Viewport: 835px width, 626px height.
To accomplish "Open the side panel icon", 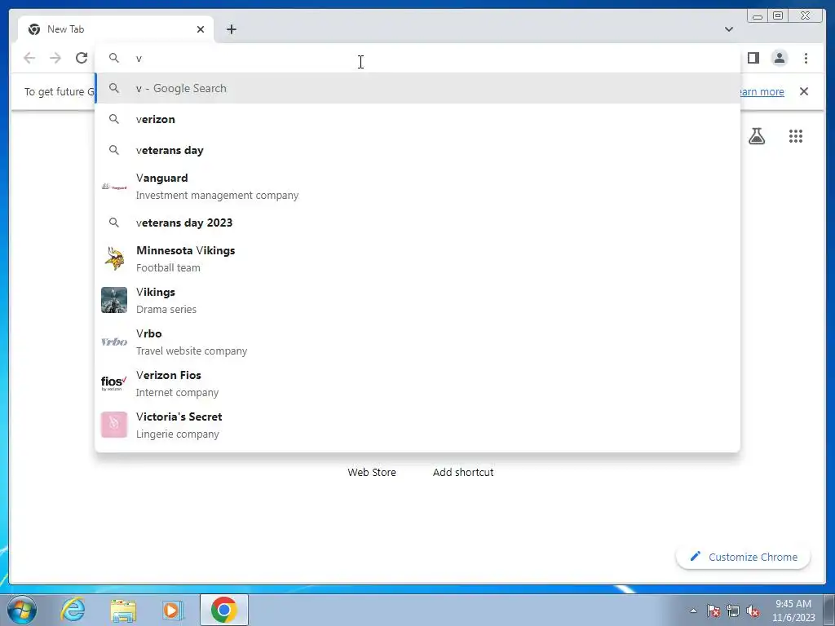I will tap(753, 58).
